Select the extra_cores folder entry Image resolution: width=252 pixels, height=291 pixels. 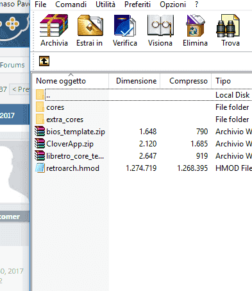65,119
